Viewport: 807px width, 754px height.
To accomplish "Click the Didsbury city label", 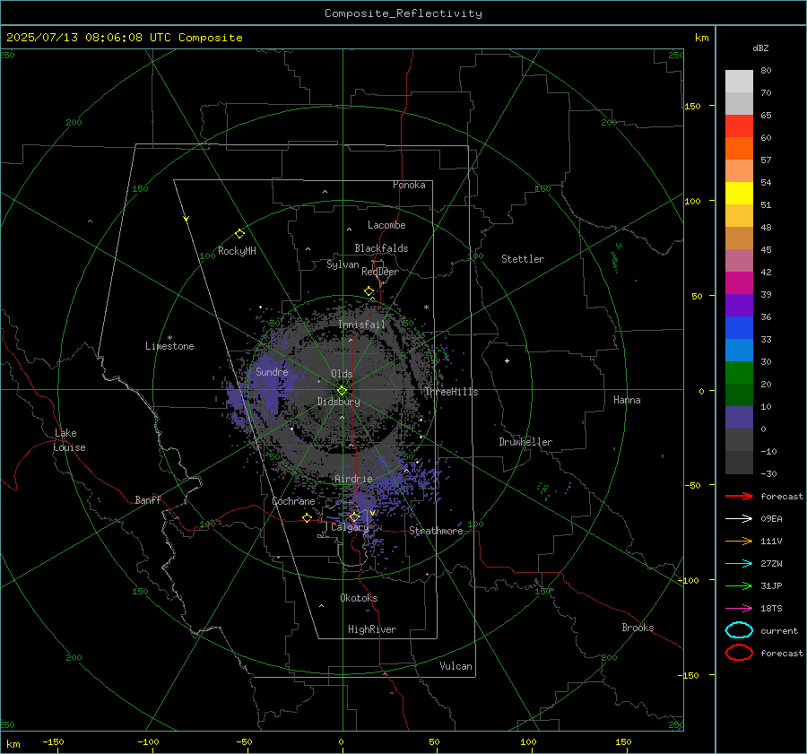I will point(339,402).
